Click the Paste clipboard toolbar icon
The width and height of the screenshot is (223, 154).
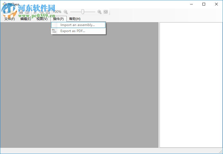click(48, 12)
